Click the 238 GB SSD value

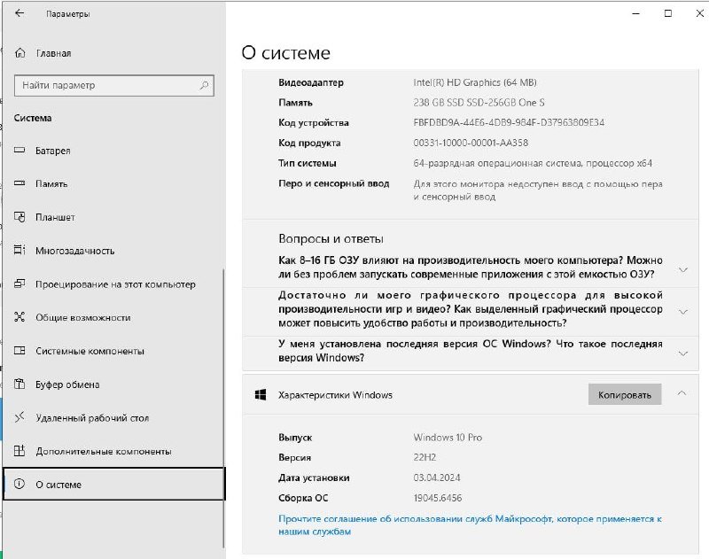coord(479,103)
